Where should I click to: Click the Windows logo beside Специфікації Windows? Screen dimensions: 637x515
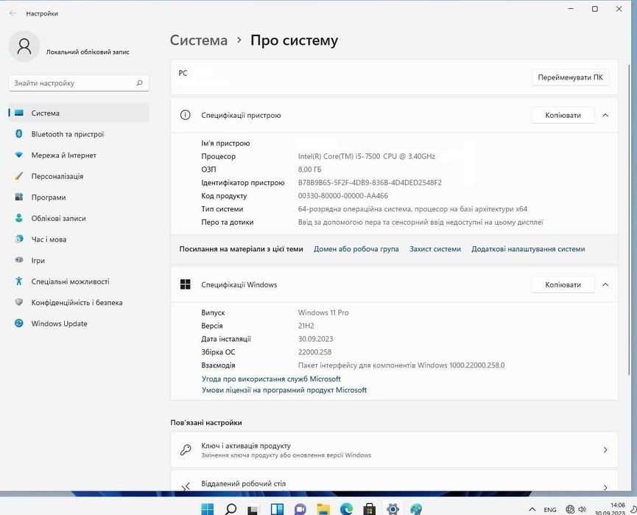click(186, 284)
